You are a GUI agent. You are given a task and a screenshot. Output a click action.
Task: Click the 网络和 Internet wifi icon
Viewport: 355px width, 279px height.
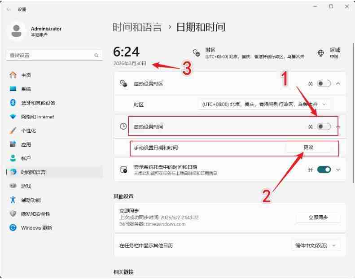pyautogui.click(x=13, y=117)
